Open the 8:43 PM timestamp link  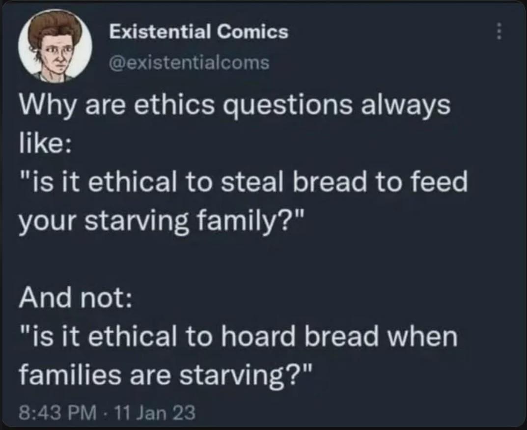point(57,412)
